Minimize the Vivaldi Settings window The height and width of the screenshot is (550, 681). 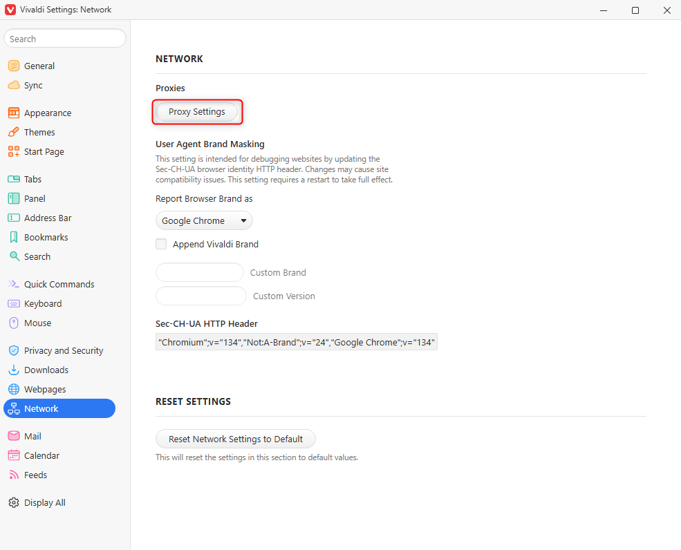pyautogui.click(x=604, y=10)
